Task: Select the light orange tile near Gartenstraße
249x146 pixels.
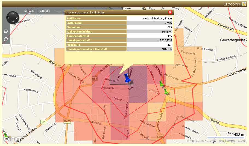Action: coord(193,56)
